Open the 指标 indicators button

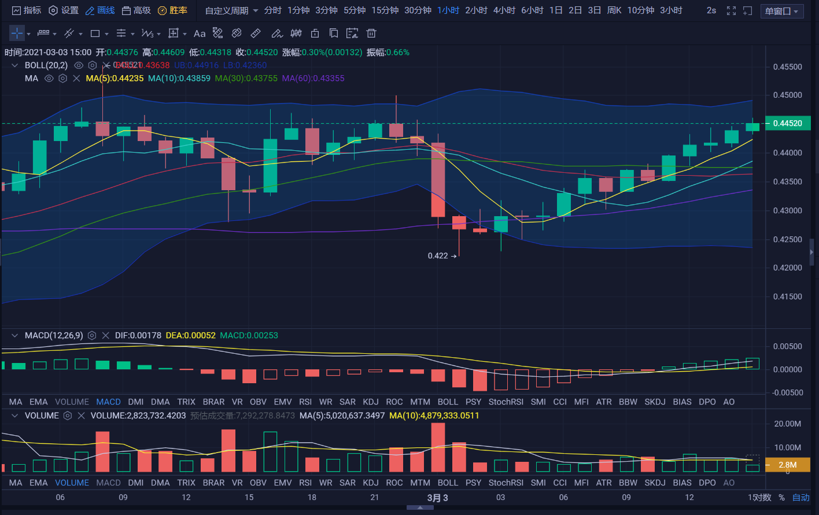(x=27, y=10)
